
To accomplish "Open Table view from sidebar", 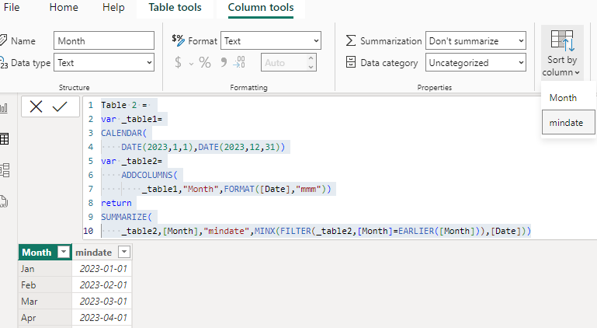I will point(5,139).
